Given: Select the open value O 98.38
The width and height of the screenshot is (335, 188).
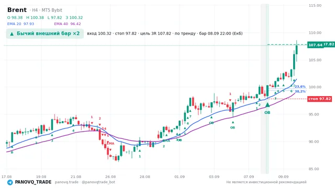Looking at the screenshot, I should [x=15, y=18].
